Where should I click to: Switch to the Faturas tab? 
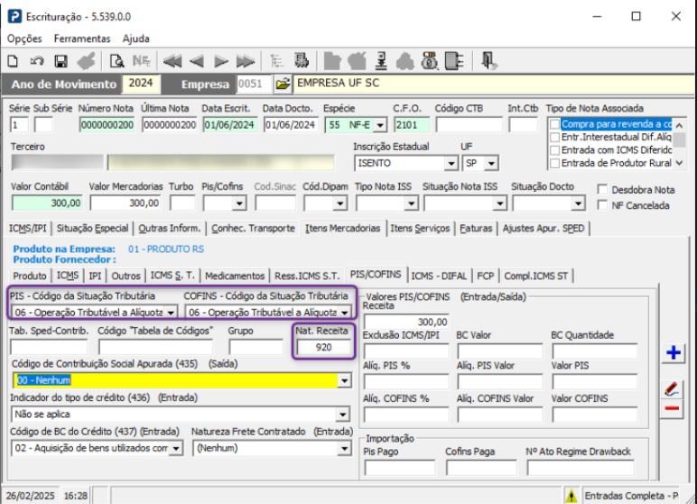pos(476,228)
